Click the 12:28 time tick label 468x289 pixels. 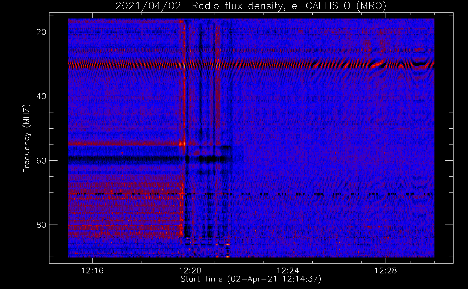386,271
